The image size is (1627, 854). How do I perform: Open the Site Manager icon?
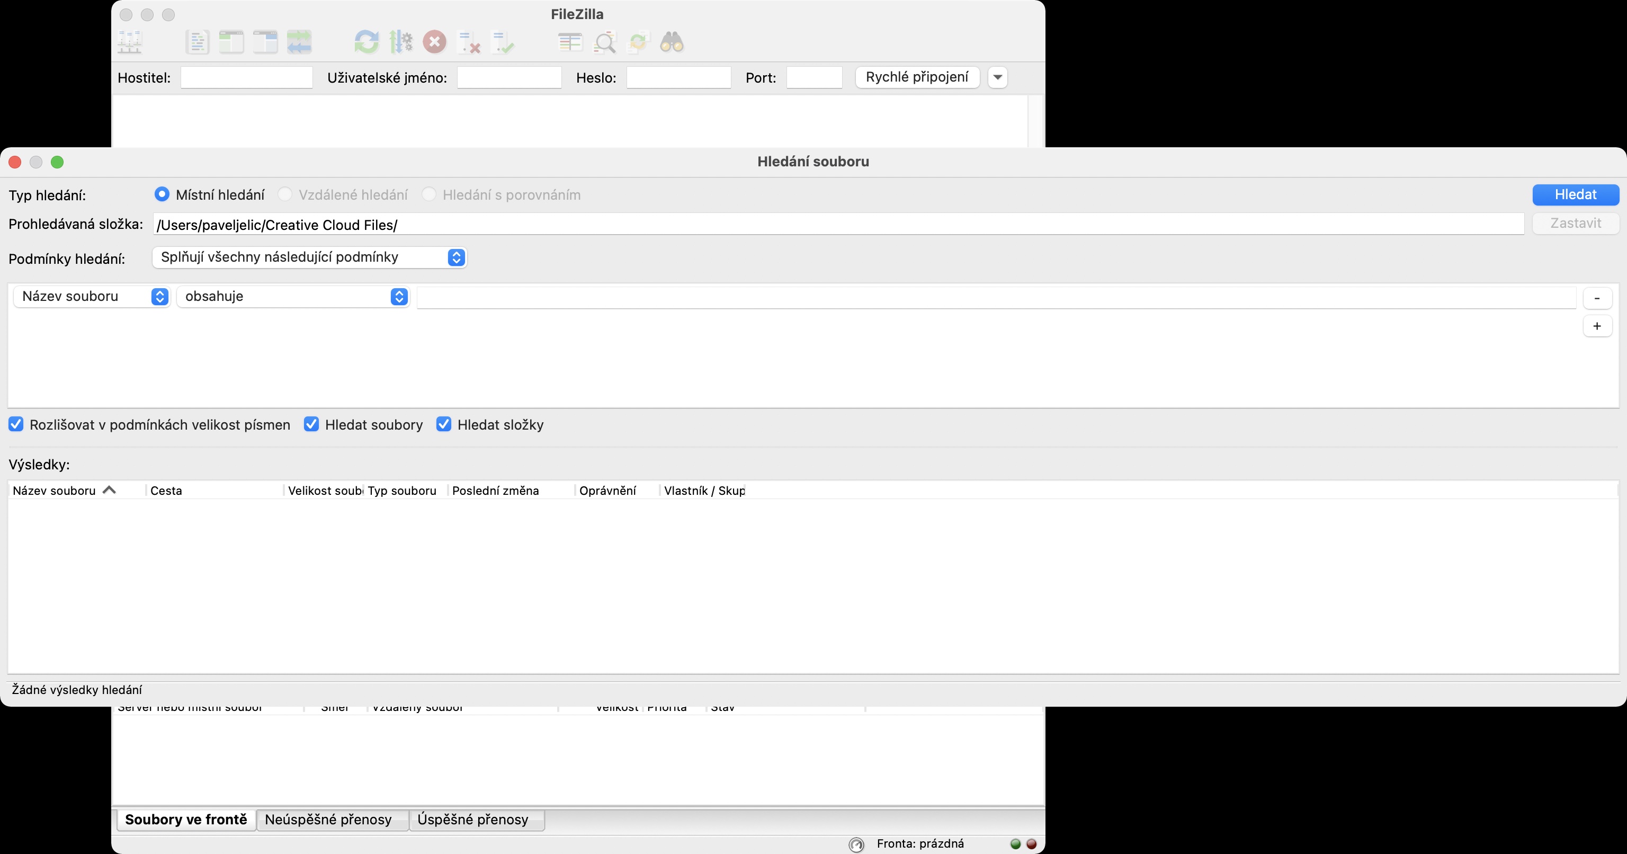[x=130, y=42]
